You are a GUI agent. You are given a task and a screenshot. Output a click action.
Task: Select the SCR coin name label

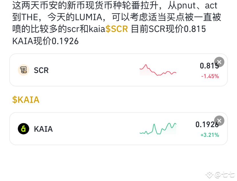pos(41,70)
